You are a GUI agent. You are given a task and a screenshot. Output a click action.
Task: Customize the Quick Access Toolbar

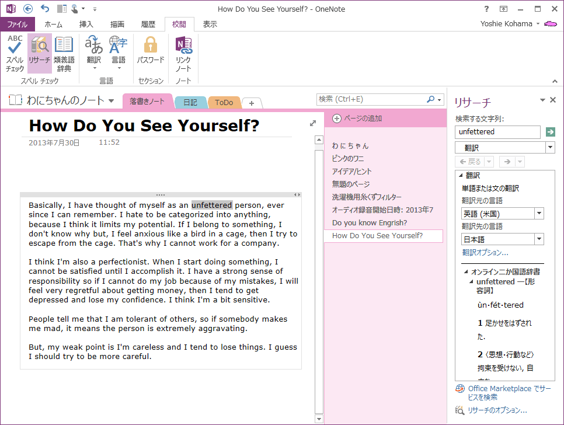click(x=95, y=9)
